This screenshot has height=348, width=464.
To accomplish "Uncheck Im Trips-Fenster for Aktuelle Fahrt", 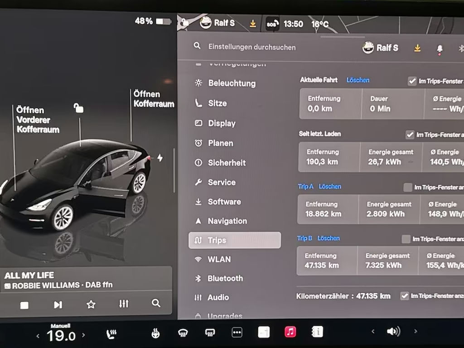I will pos(412,82).
